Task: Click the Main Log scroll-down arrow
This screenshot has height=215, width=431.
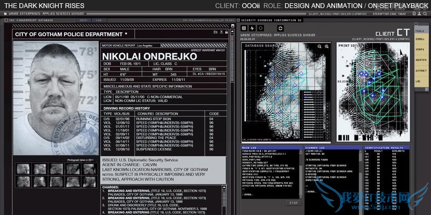Action: point(301,197)
